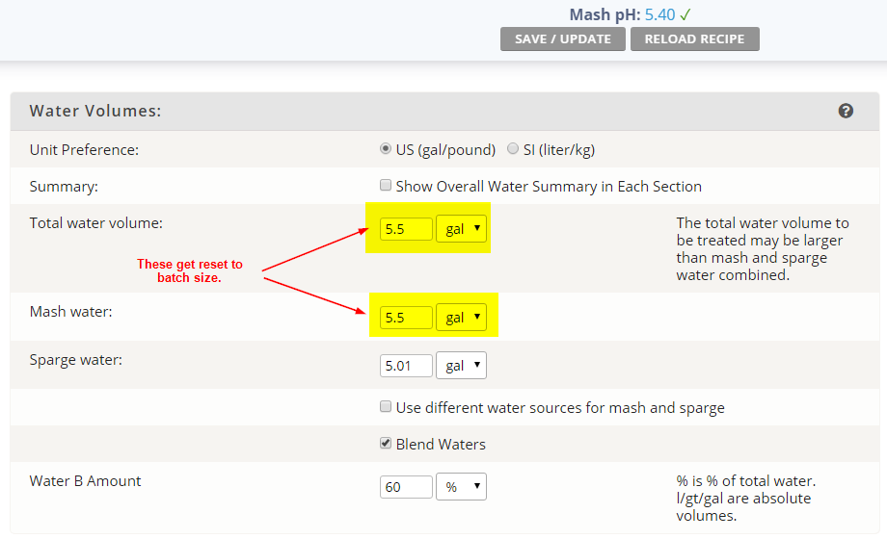Click the Save / Update button
The image size is (887, 539).
pos(563,39)
